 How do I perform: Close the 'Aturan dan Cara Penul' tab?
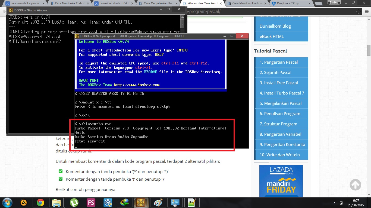pos(221,4)
